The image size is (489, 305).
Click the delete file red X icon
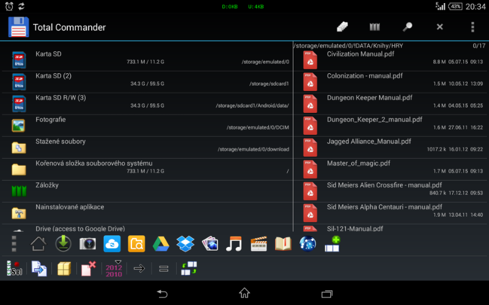[x=89, y=268]
